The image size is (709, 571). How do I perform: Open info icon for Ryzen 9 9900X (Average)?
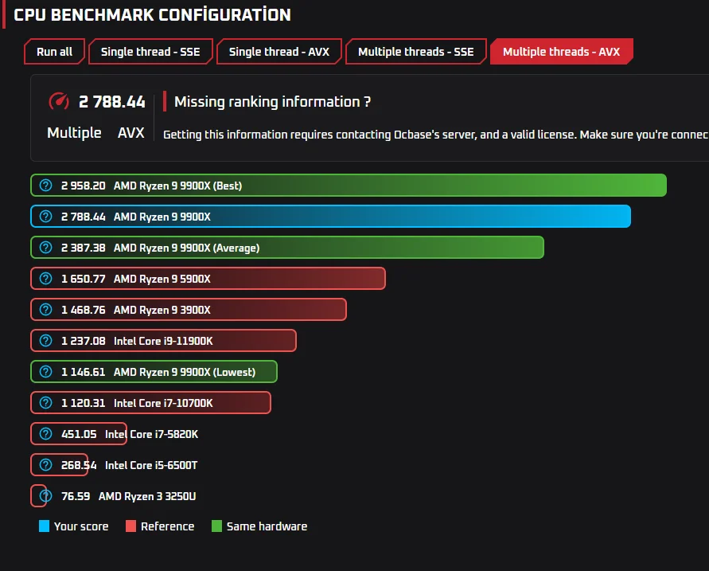(45, 248)
